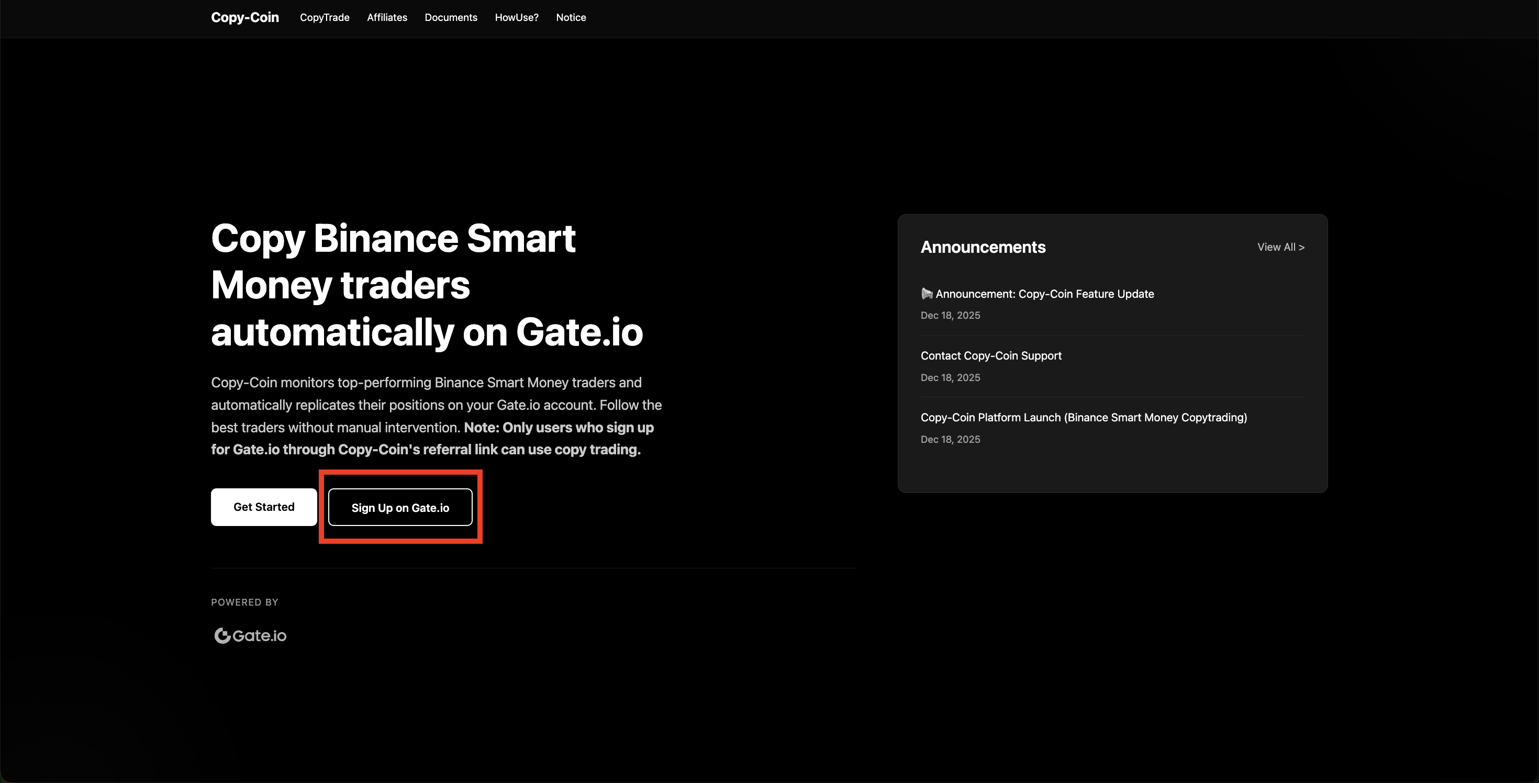Click the POWERED BY label
This screenshot has height=783, width=1539.
click(245, 602)
